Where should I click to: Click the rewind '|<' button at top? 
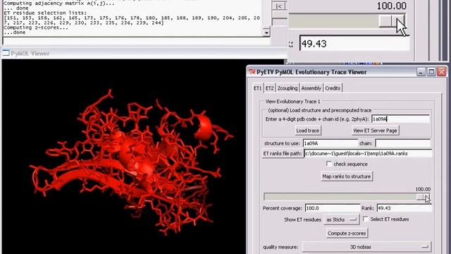pyautogui.click(x=279, y=6)
